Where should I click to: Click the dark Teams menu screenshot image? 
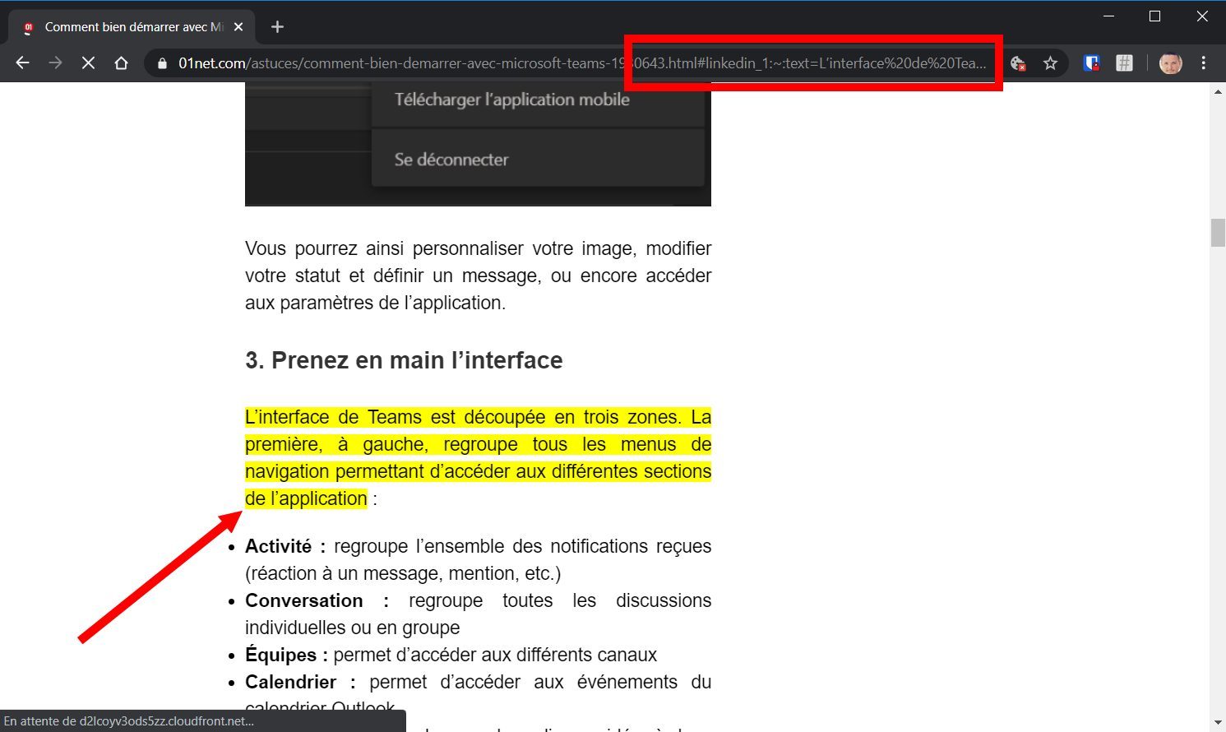click(x=478, y=144)
